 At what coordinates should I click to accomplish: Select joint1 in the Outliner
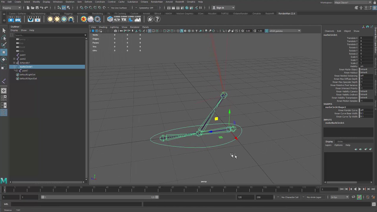pyautogui.click(x=23, y=55)
